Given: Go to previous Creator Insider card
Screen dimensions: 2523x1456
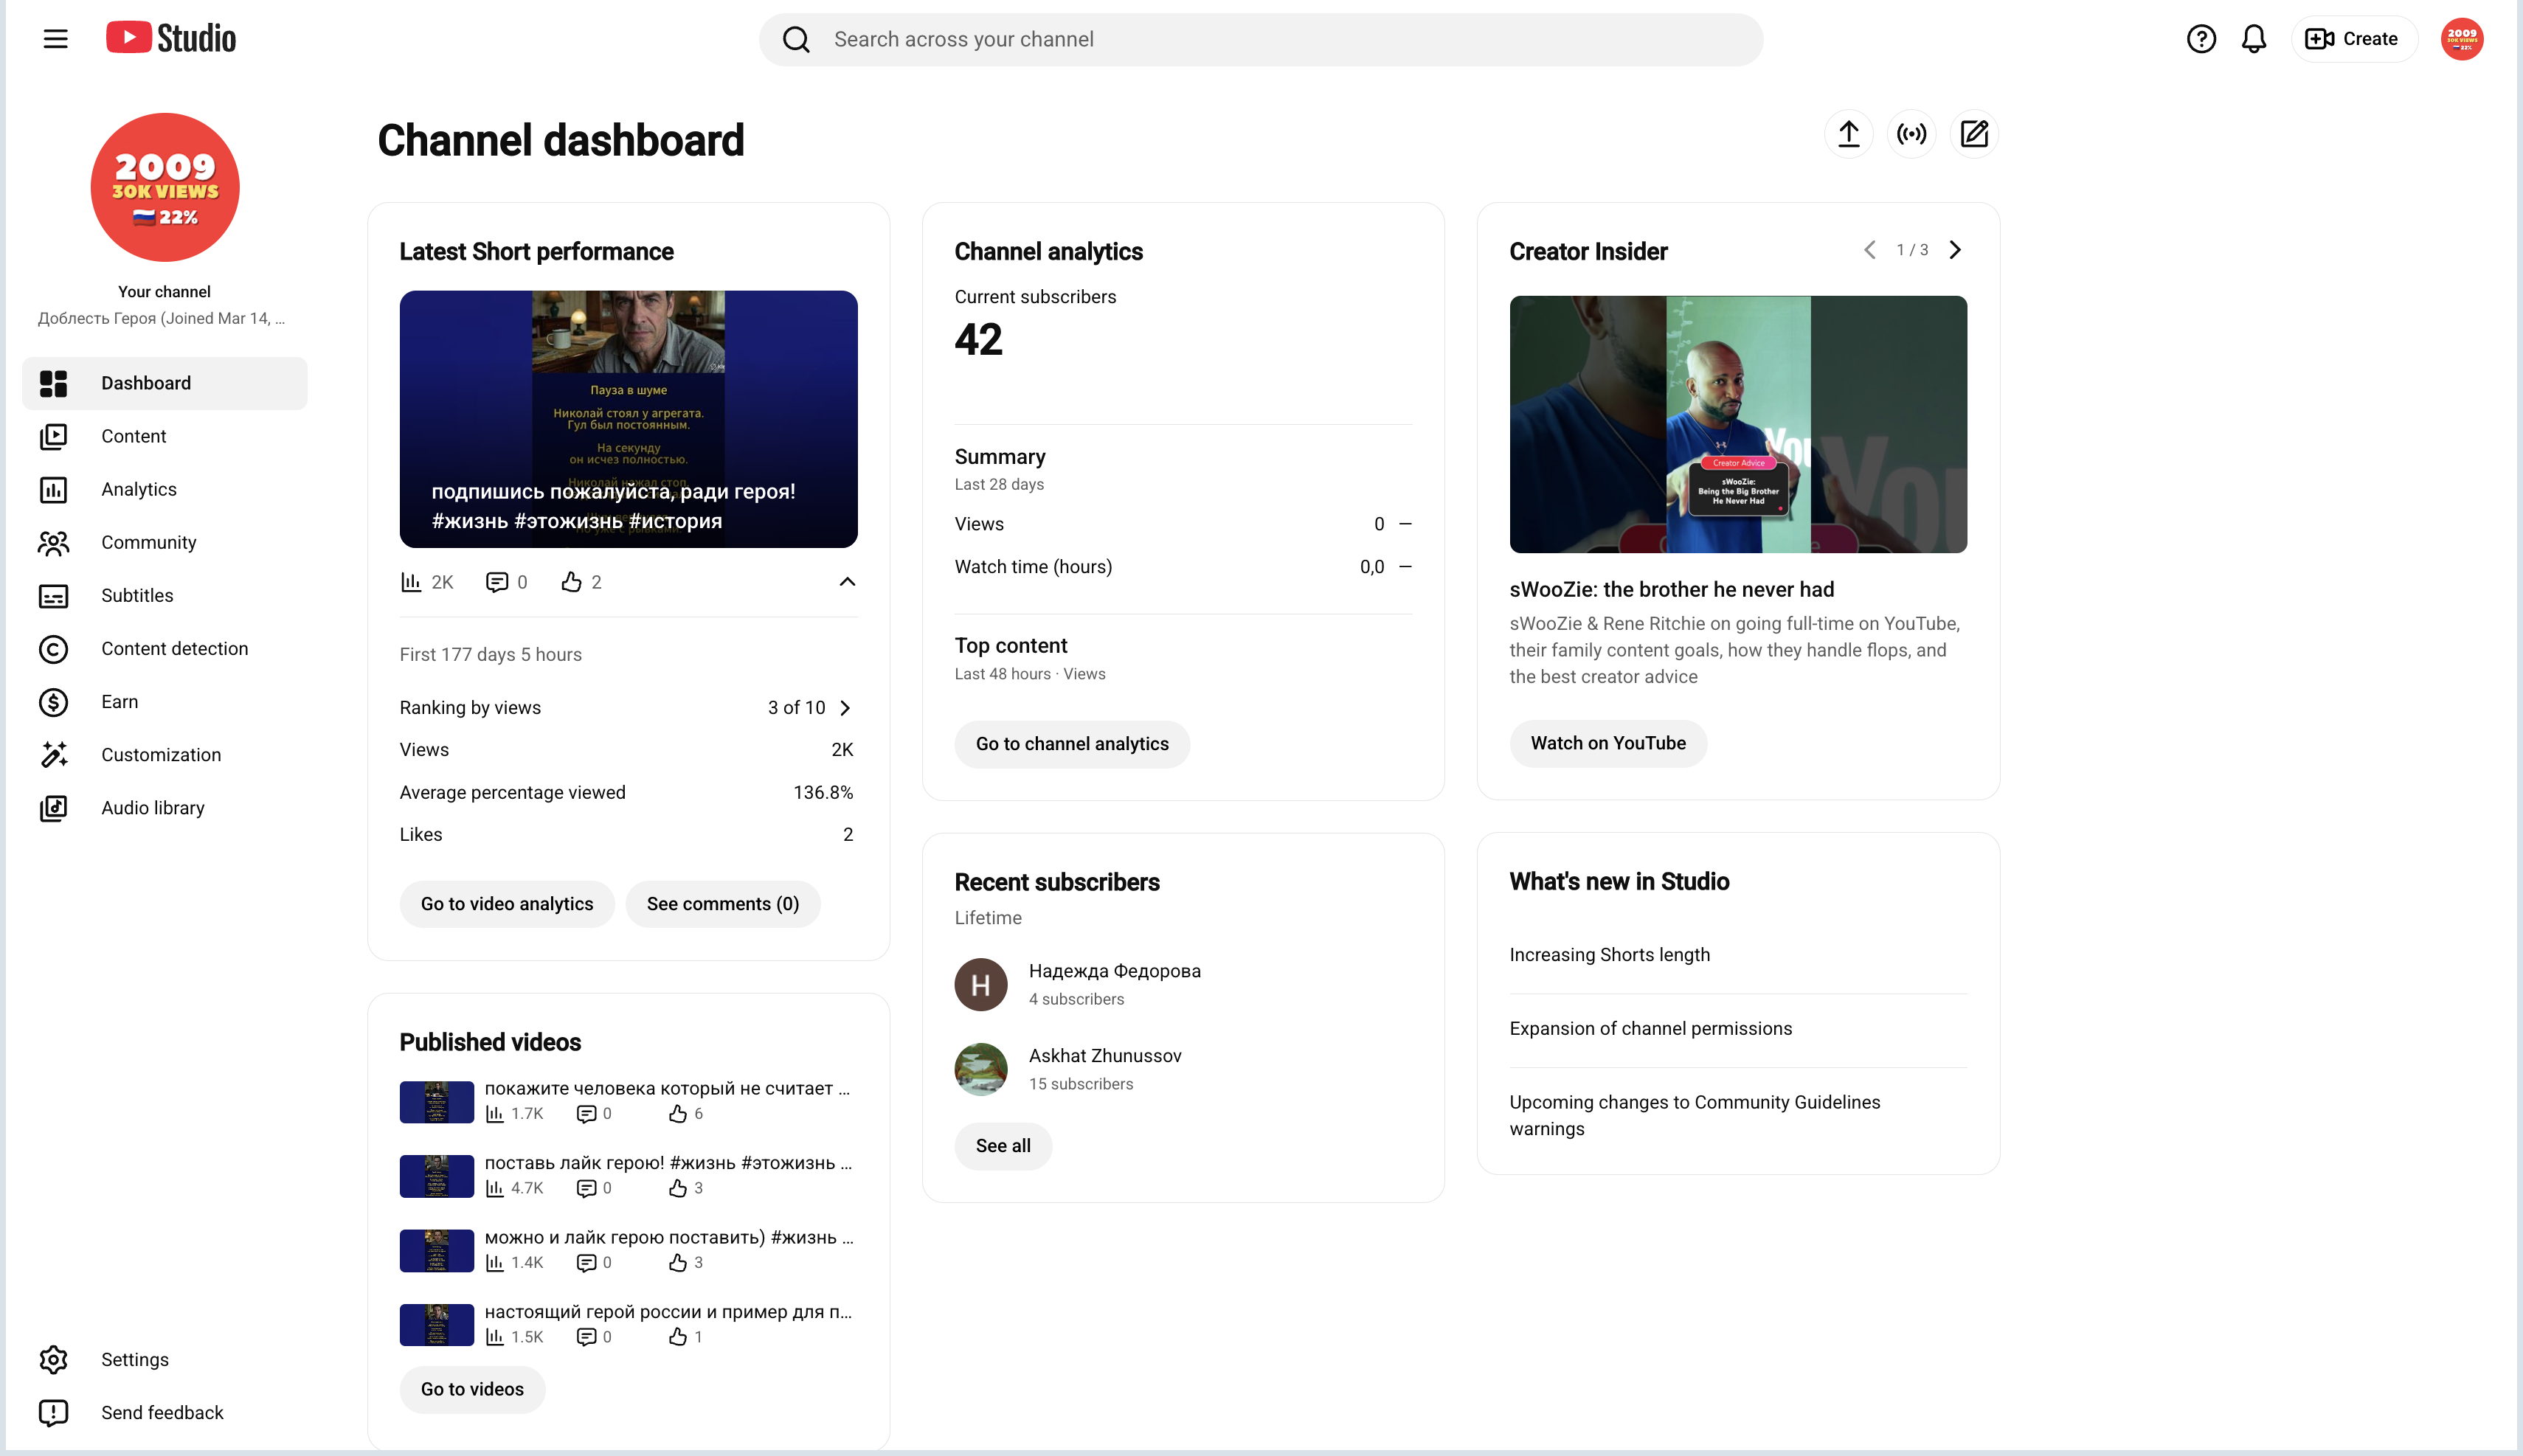Looking at the screenshot, I should pyautogui.click(x=1870, y=250).
